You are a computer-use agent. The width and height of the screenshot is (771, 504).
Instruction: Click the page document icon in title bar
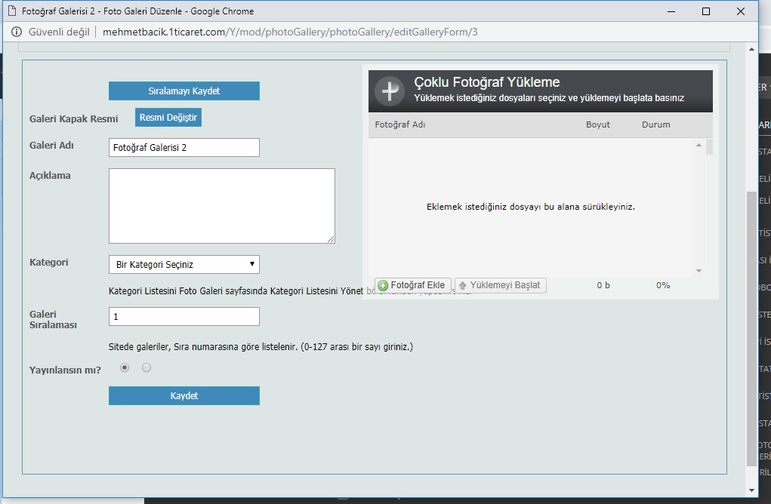click(x=12, y=11)
